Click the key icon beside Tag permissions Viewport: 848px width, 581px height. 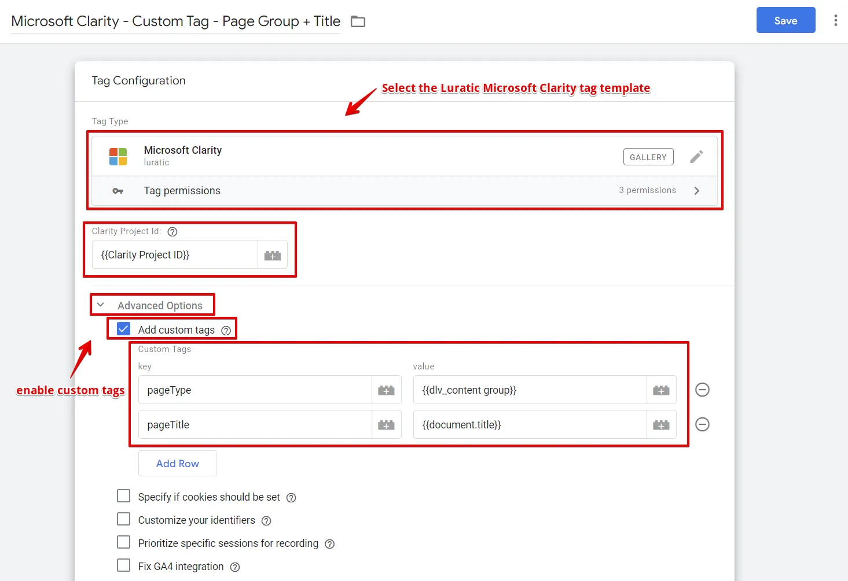click(x=118, y=191)
